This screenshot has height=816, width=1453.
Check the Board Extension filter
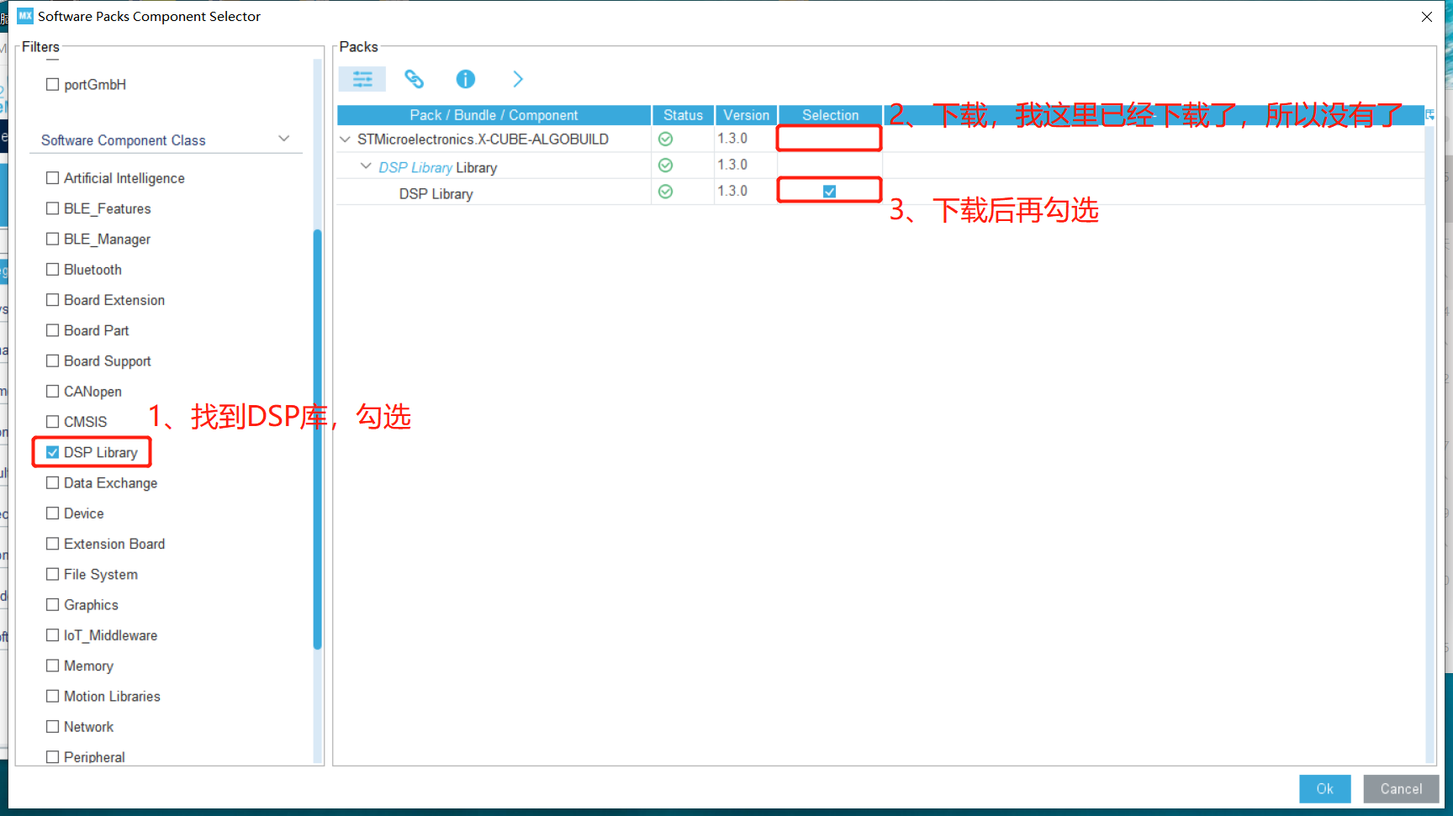(53, 299)
